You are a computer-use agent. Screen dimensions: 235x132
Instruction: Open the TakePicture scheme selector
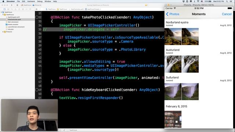[x=26, y=5]
